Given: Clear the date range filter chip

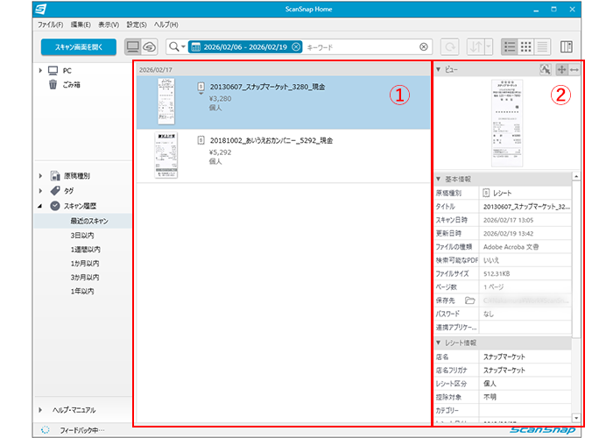Looking at the screenshot, I should 296,46.
